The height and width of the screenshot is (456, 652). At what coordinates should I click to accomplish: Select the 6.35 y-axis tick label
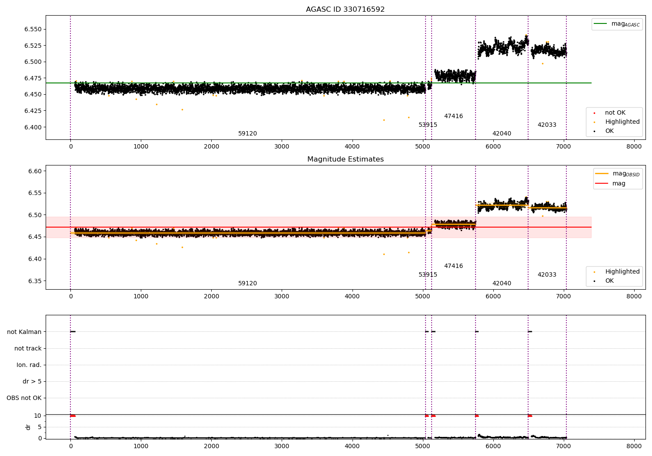pos(35,281)
